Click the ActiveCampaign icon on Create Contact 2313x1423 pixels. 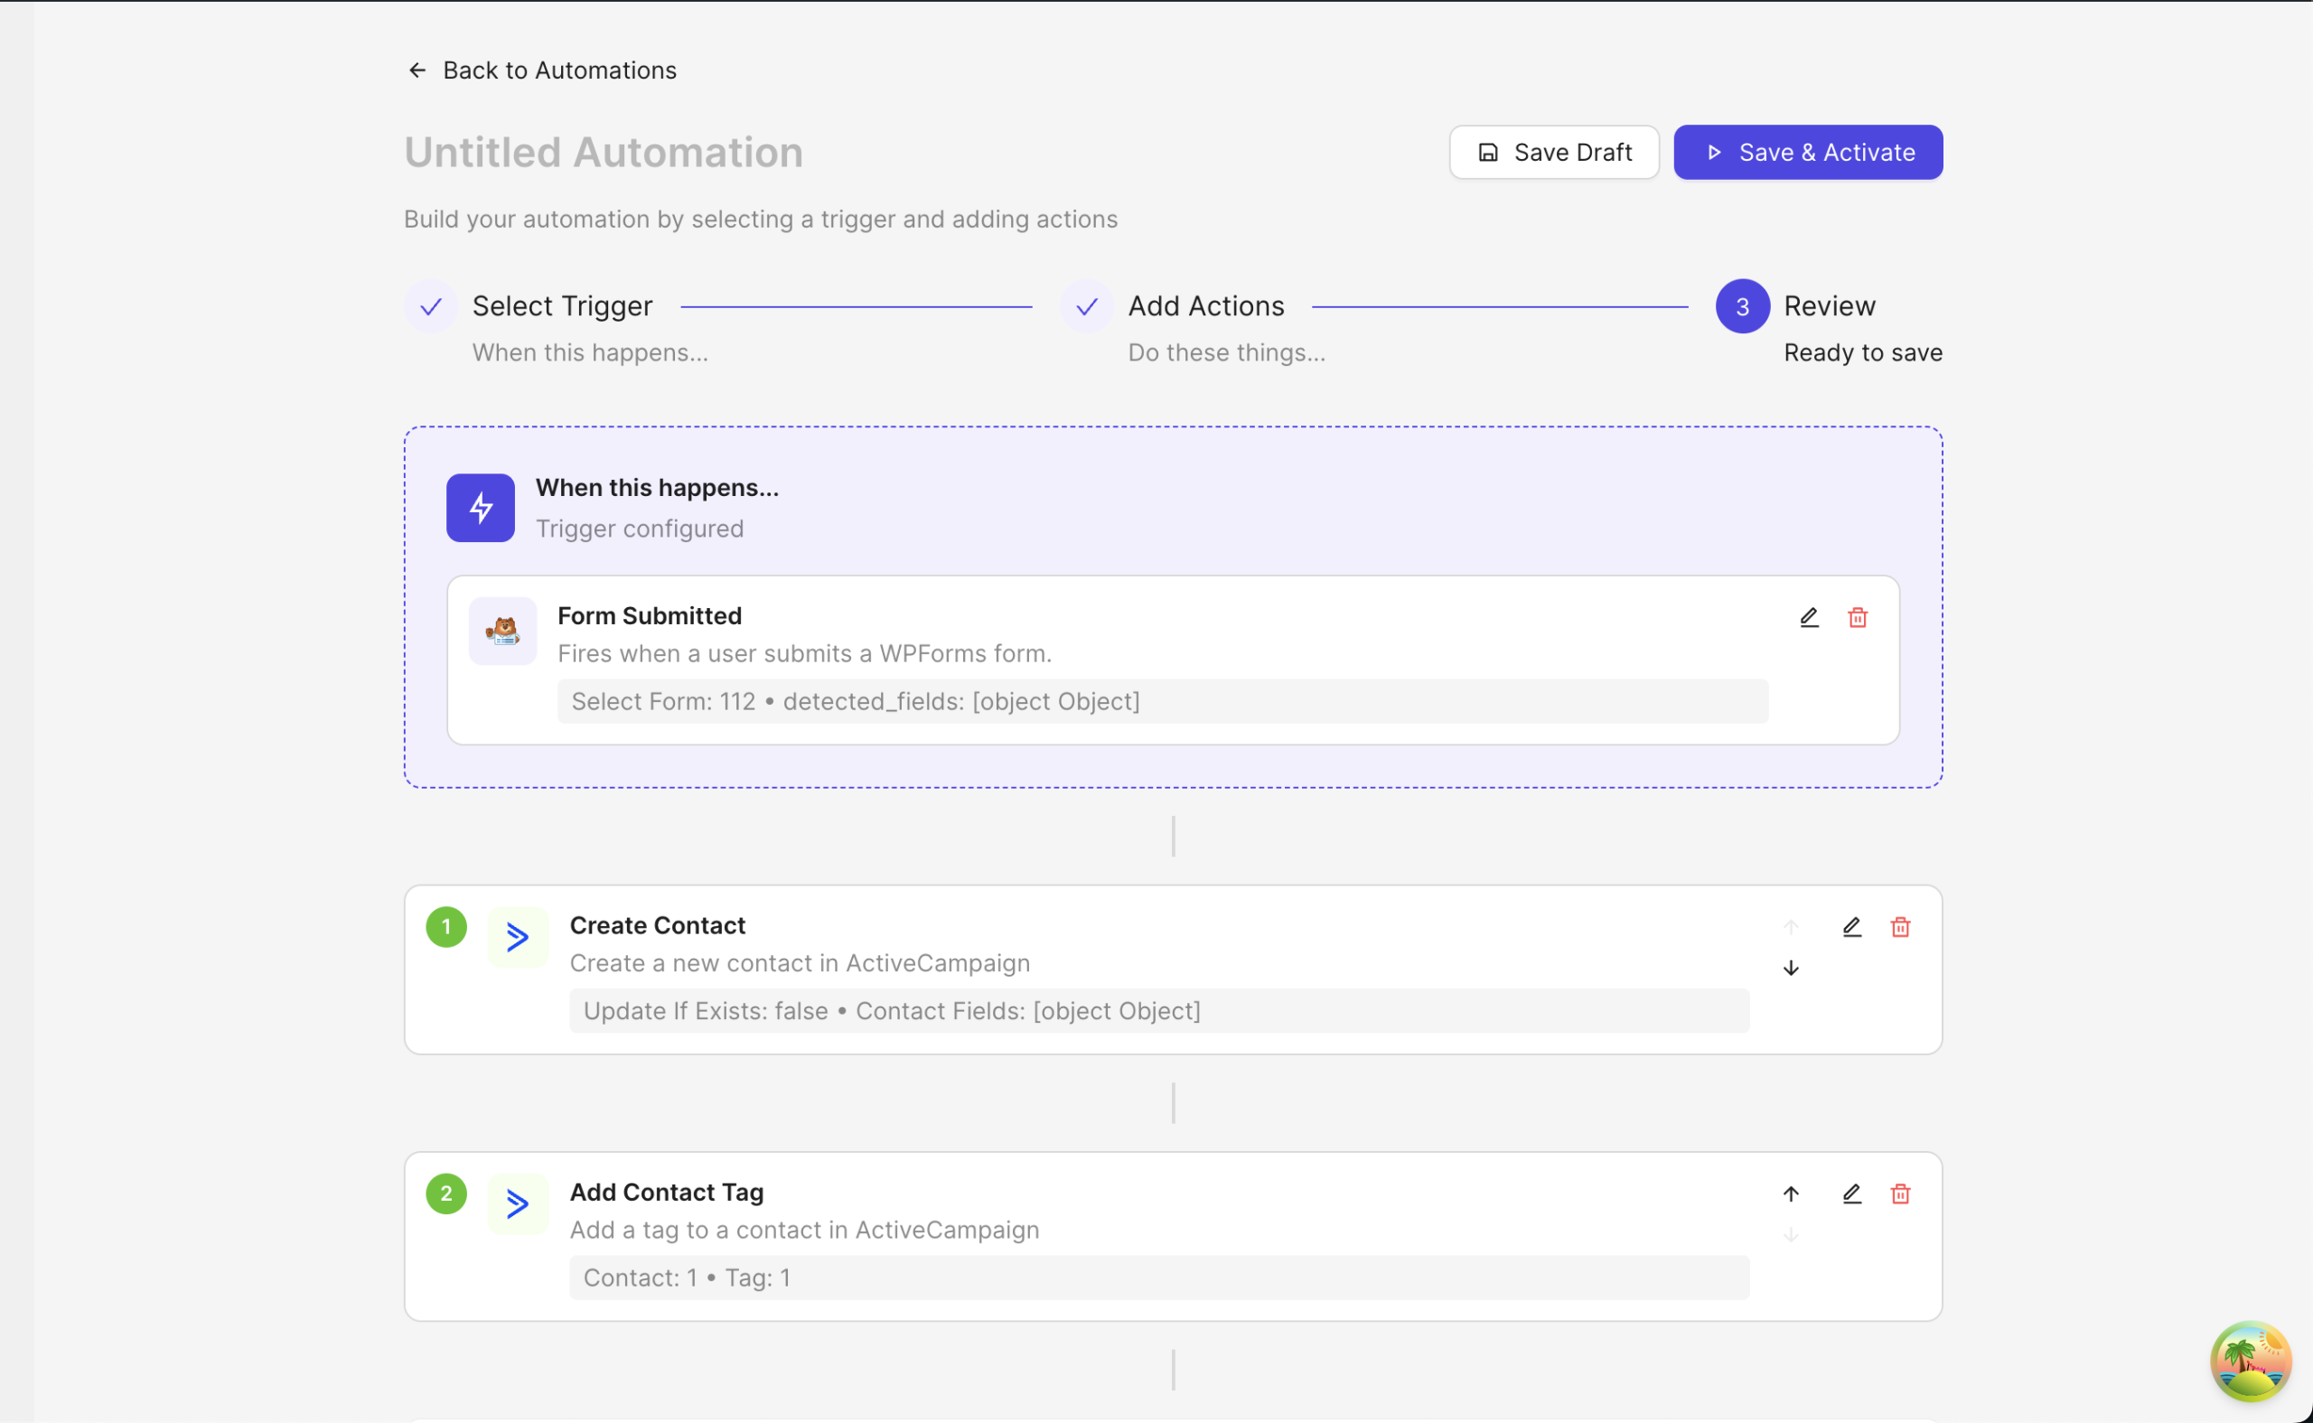click(x=518, y=938)
